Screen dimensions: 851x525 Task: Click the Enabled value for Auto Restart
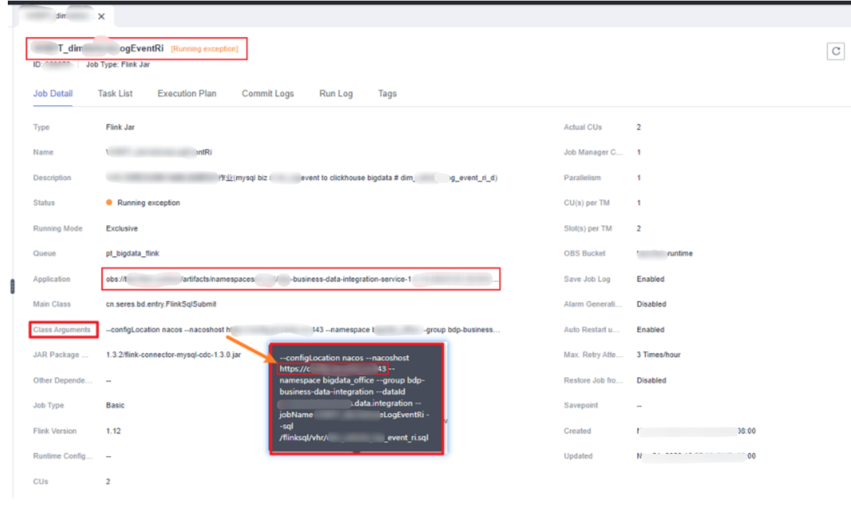(650, 329)
